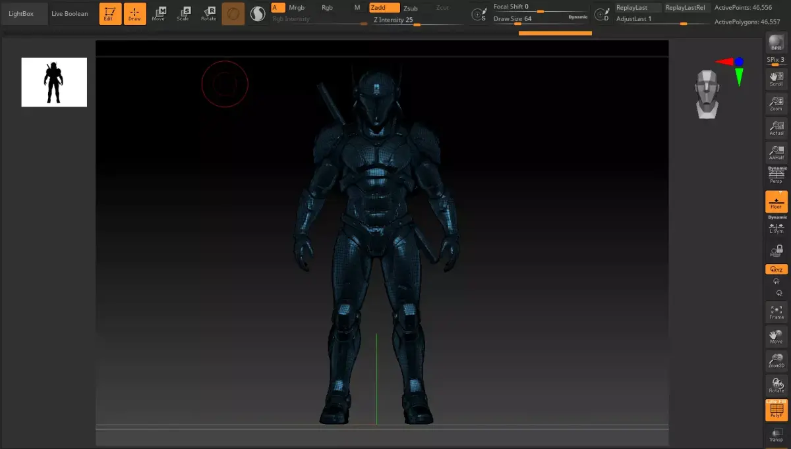Click the BPR render icon

(x=776, y=43)
